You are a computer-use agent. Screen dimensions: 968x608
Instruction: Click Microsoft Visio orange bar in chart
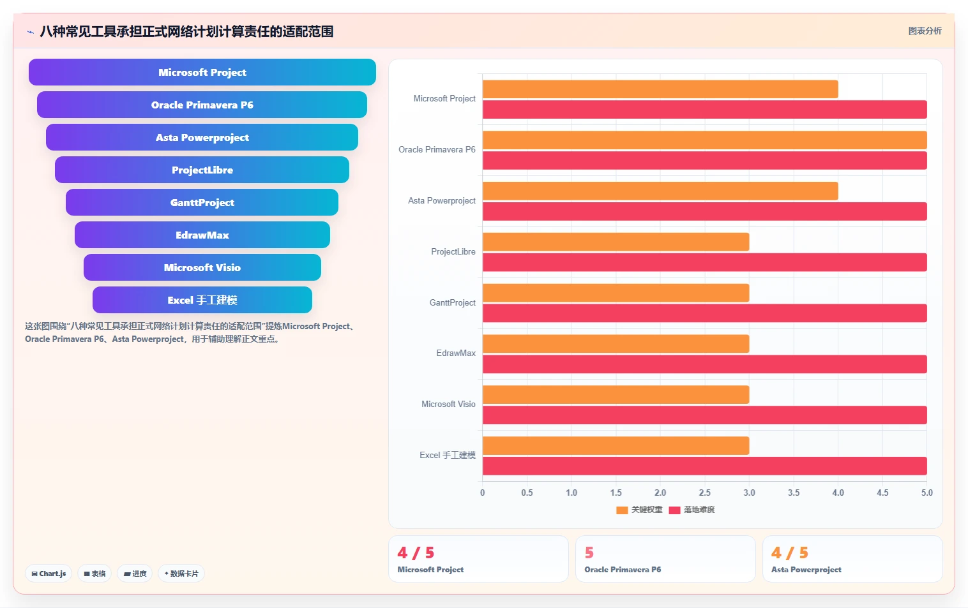click(x=616, y=395)
